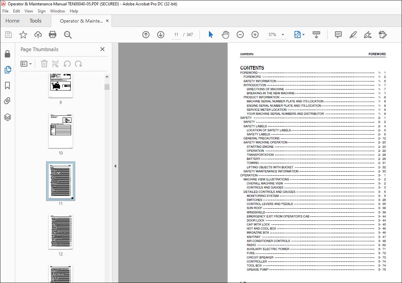Open the Edit menu
The width and height of the screenshot is (402, 283).
[17, 11]
